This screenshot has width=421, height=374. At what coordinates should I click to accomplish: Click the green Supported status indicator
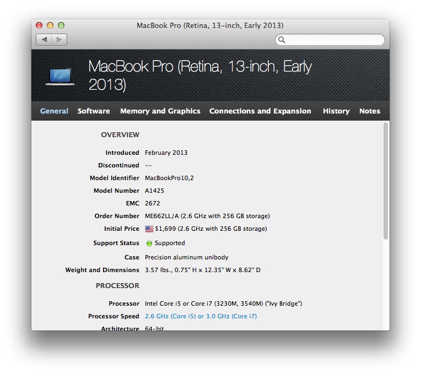pyautogui.click(x=149, y=243)
